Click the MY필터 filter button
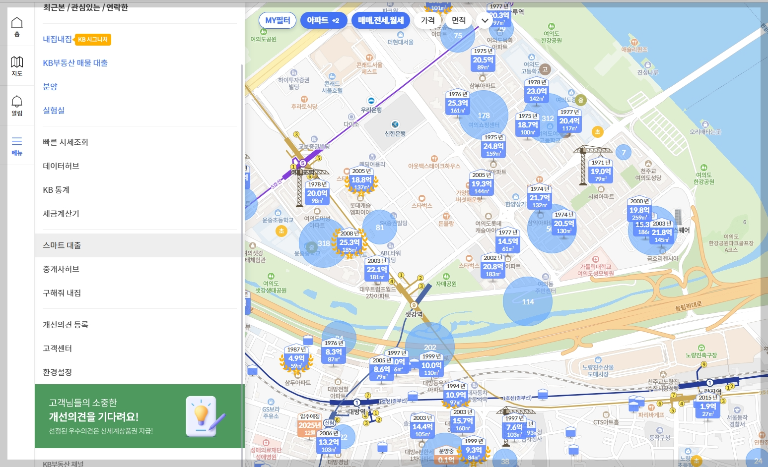 pyautogui.click(x=278, y=20)
